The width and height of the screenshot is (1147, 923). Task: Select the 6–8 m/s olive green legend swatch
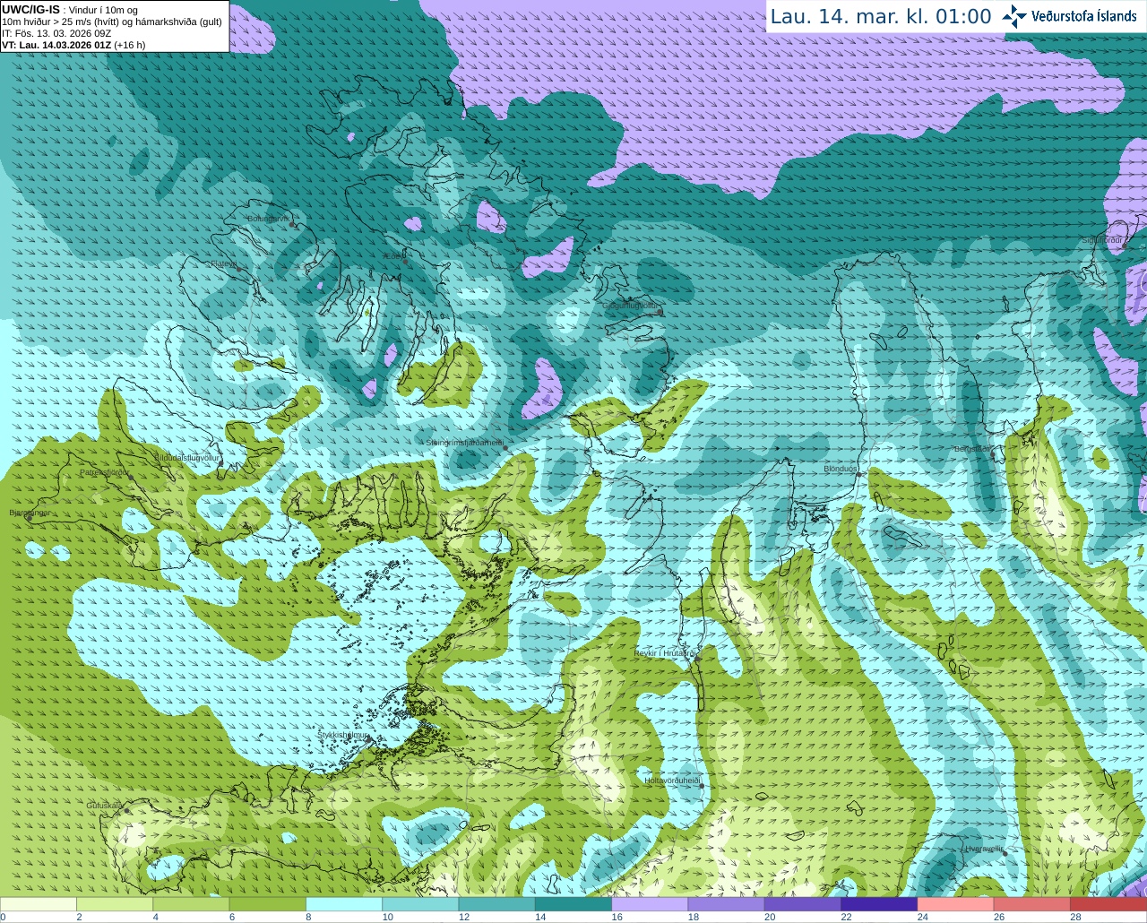pyautogui.click(x=268, y=904)
